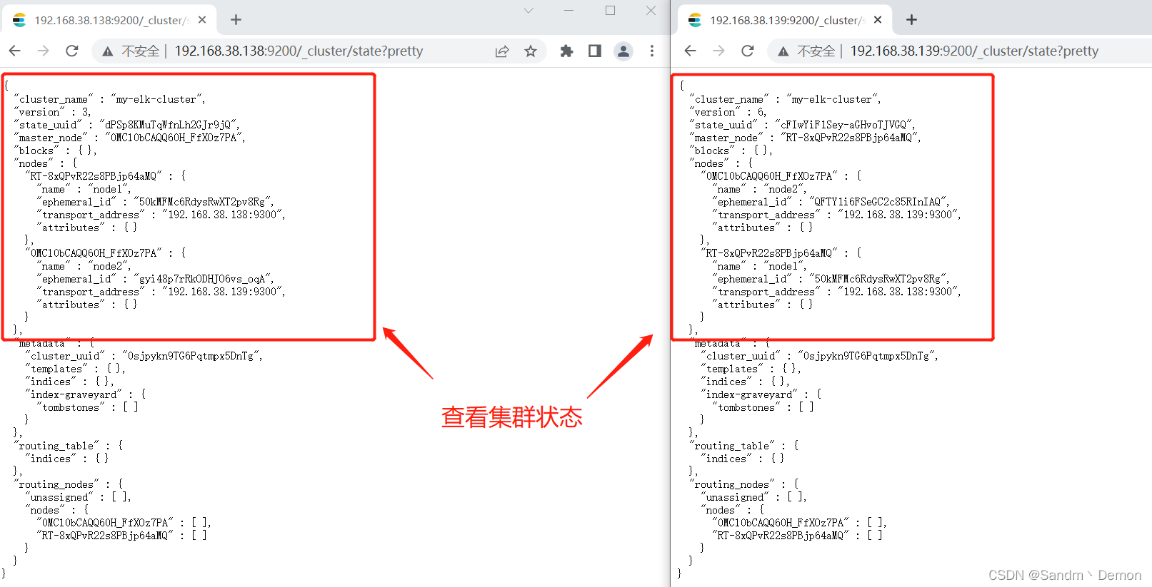Image resolution: width=1152 pixels, height=587 pixels.
Task: Click "name" : "node1" in left window
Action: pos(84,189)
